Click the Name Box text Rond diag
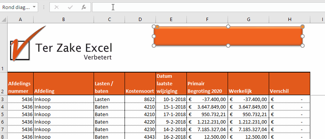The height and width of the screenshot is (139, 325). 16,8
